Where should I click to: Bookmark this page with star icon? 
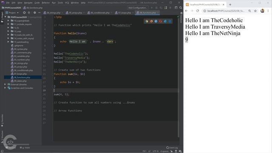coord(255,11)
